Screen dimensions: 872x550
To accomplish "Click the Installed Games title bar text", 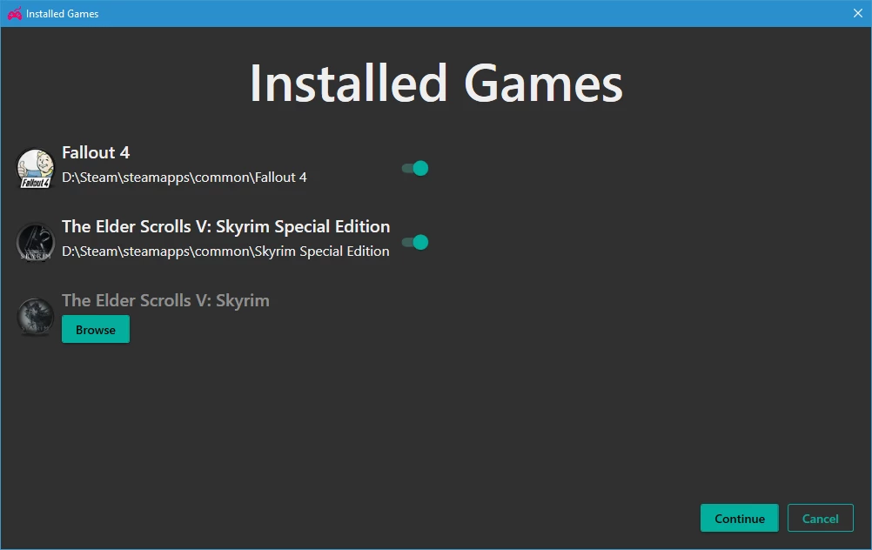I will click(63, 14).
